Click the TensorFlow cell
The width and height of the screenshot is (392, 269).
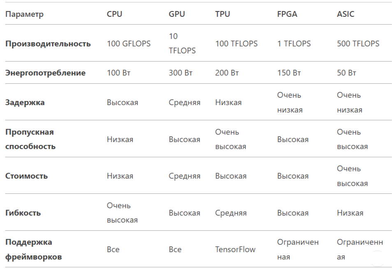pyautogui.click(x=235, y=249)
